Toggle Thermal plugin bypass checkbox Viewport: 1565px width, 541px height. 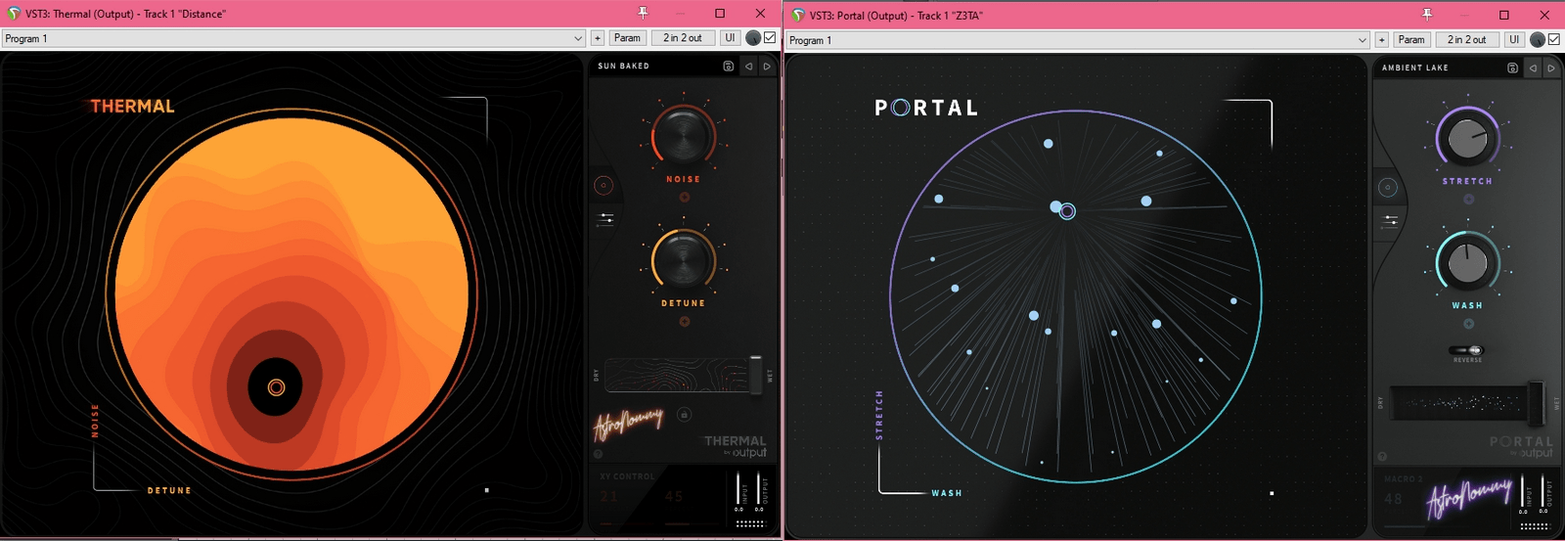point(770,38)
